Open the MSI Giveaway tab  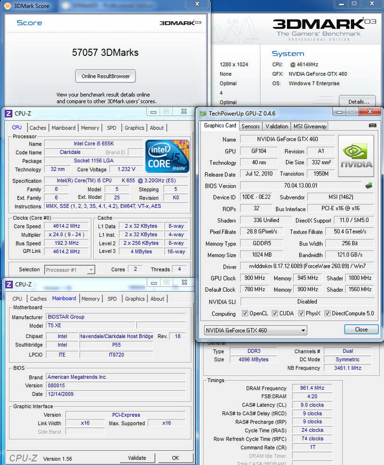click(310, 126)
